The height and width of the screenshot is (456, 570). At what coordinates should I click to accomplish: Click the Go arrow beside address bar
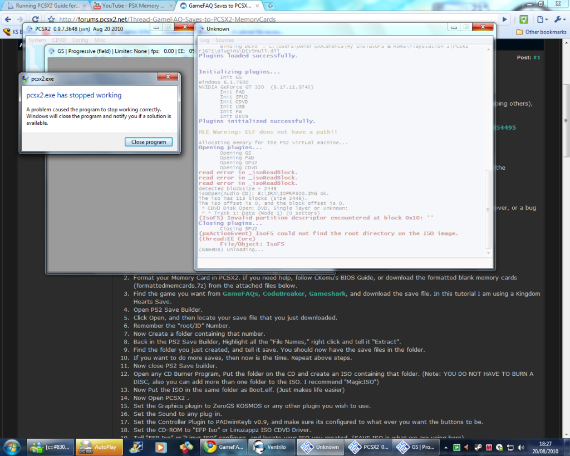504,19
